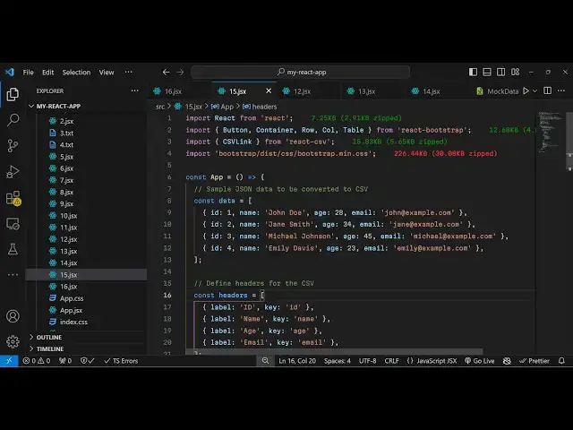Open the View menu
This screenshot has height=430, width=573.
coord(107,72)
